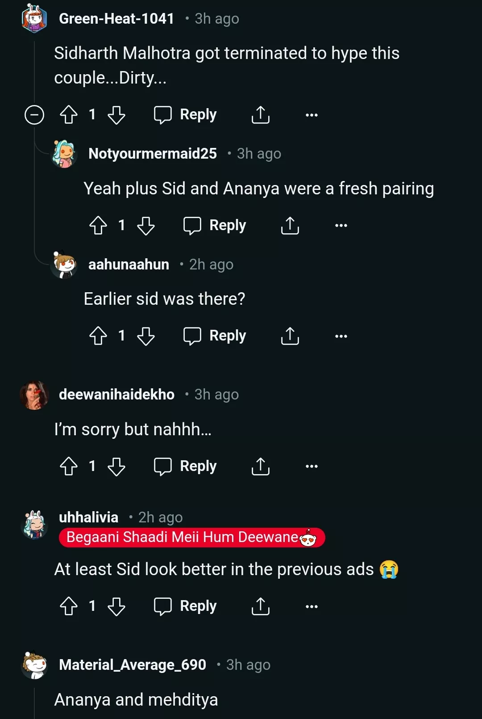
Task: Share uhhalivia's comment
Action: pos(260,606)
